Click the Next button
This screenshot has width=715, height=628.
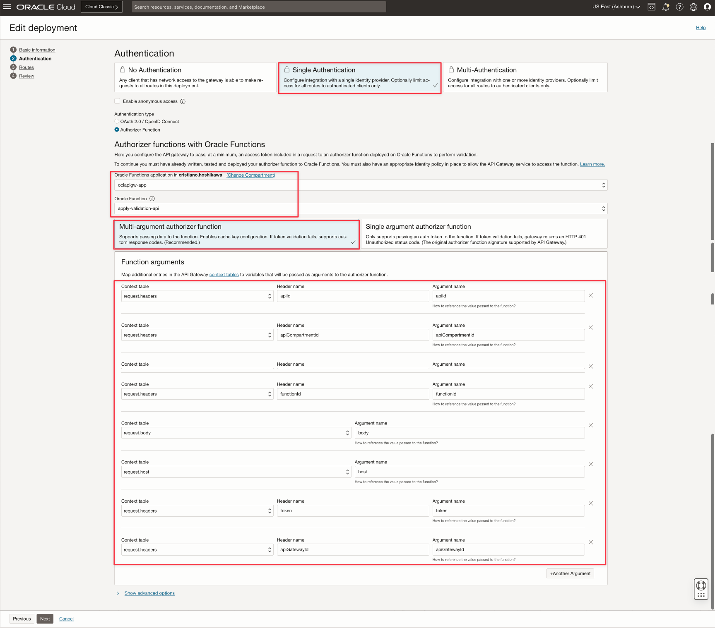tap(45, 619)
